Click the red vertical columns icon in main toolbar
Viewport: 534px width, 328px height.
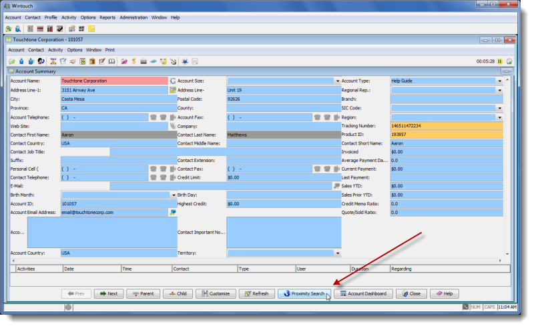(50, 29)
